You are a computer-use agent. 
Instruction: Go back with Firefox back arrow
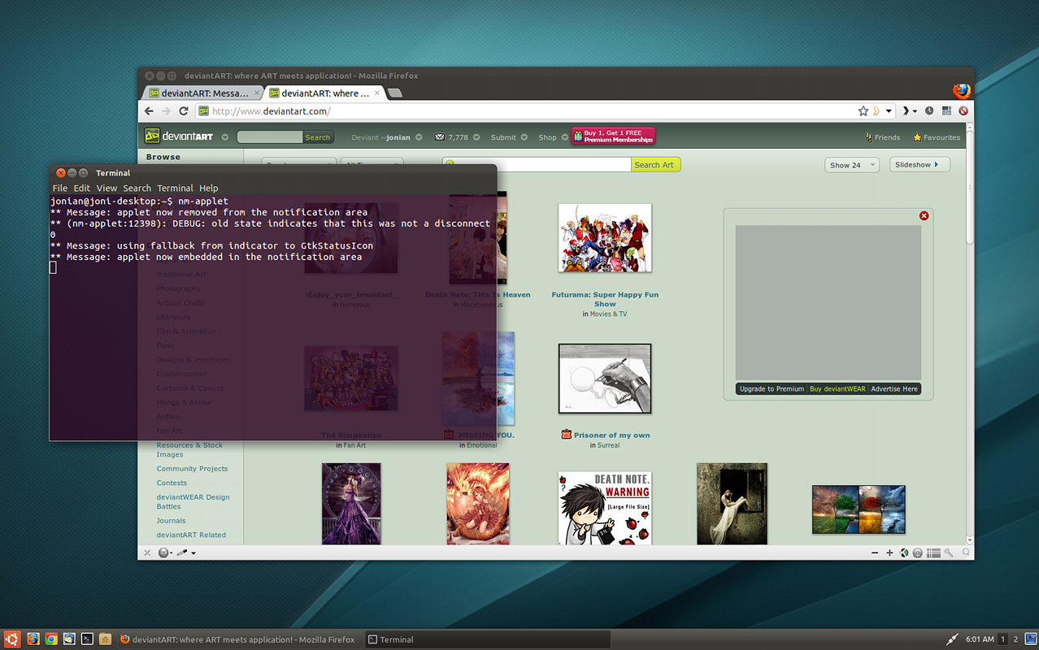click(x=149, y=111)
